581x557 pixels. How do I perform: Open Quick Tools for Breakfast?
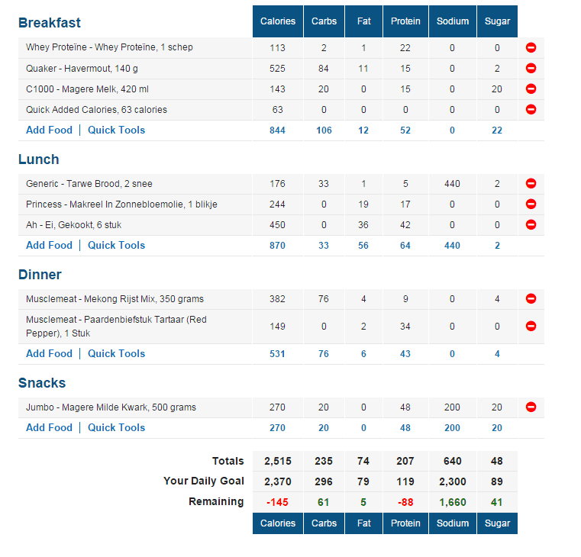[116, 130]
